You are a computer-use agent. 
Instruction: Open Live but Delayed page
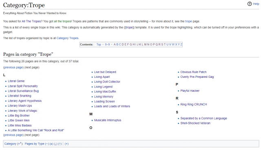pyautogui.click(x=105, y=72)
